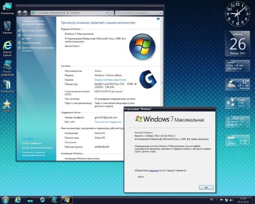Image resolution: width=255 pixels, height=204 pixels.
Task: Click Система и безопасность breadcrumb segment
Action: [x=52, y=13]
